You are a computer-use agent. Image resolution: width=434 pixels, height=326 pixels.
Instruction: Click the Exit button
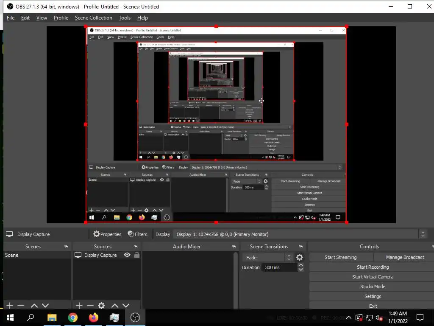(372, 306)
